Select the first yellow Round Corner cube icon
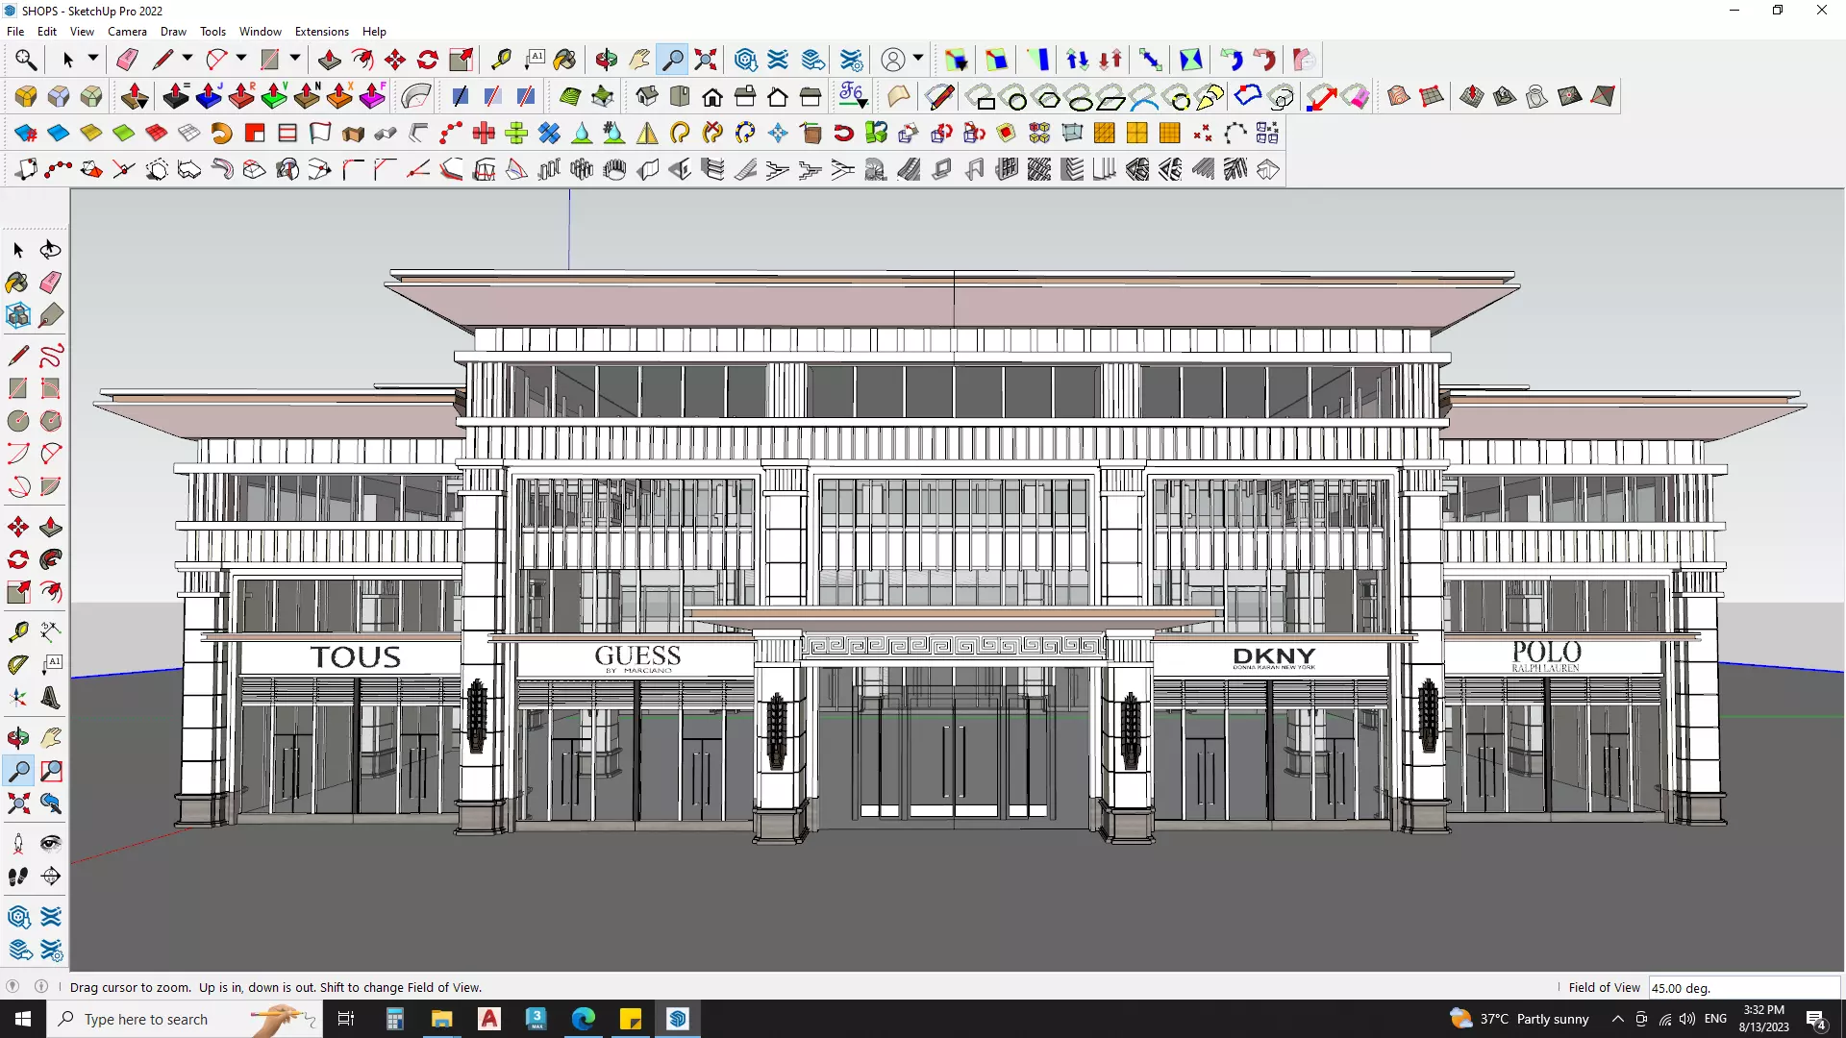 [26, 96]
